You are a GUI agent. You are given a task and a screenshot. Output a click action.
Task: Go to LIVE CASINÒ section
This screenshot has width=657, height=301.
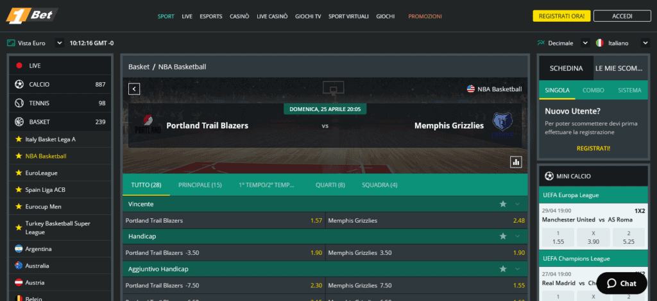click(272, 16)
